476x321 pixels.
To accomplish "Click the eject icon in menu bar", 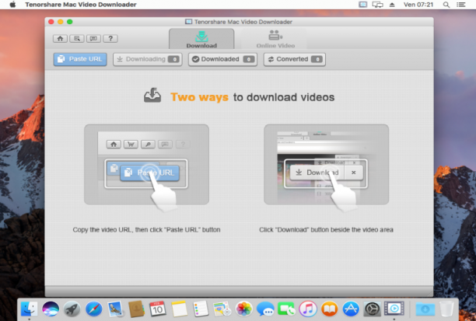I will coord(392,5).
